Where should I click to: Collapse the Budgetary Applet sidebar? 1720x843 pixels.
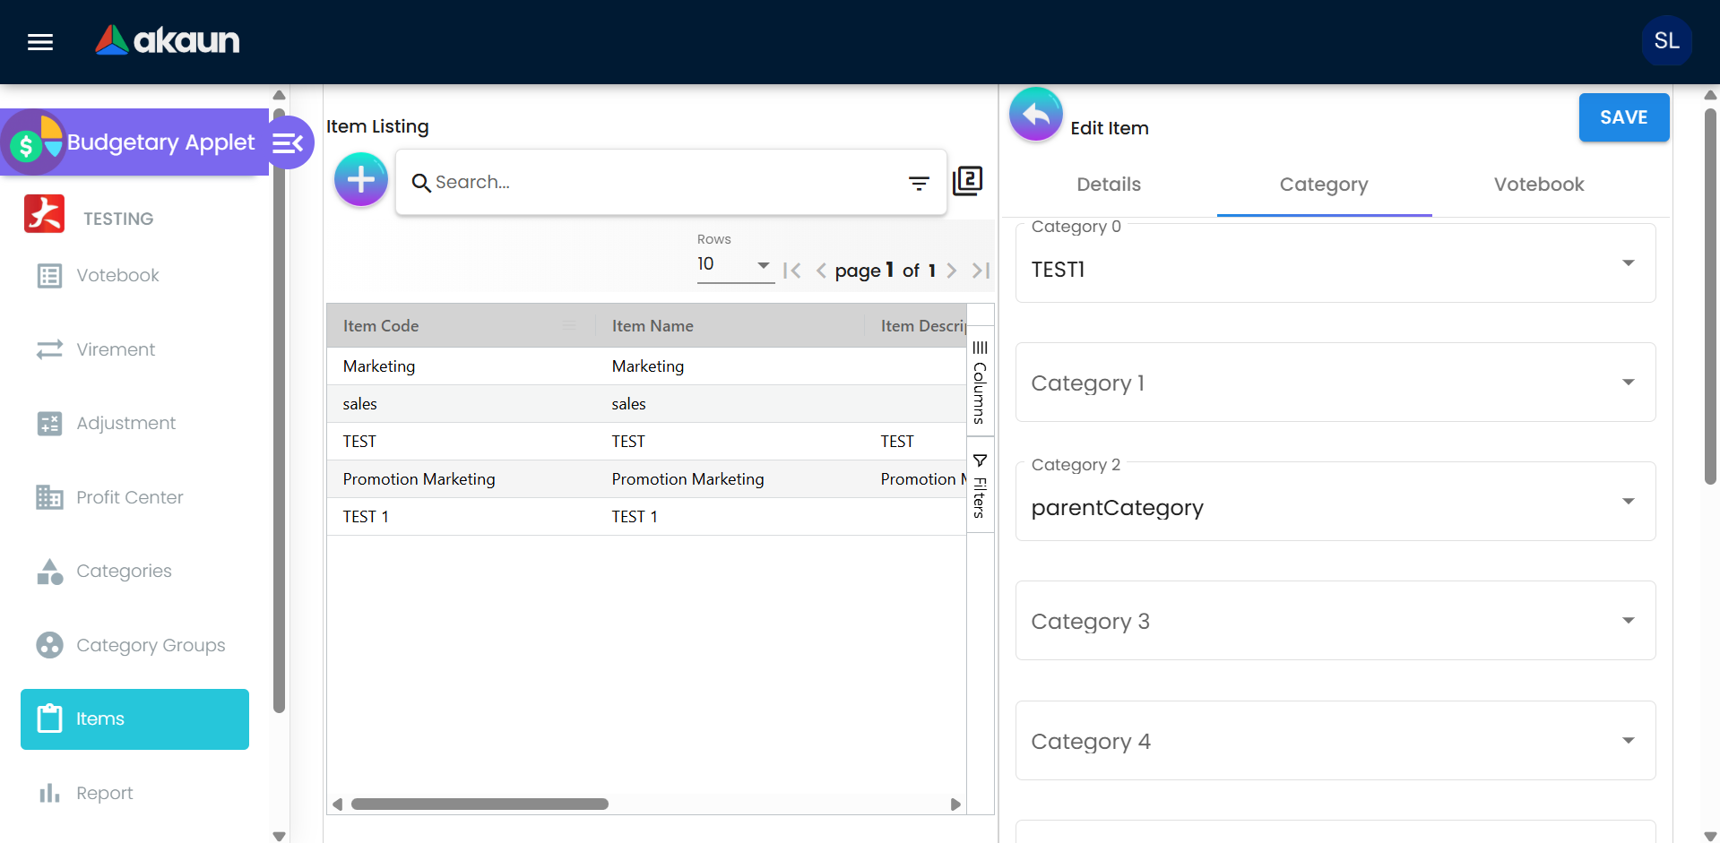pos(289,142)
